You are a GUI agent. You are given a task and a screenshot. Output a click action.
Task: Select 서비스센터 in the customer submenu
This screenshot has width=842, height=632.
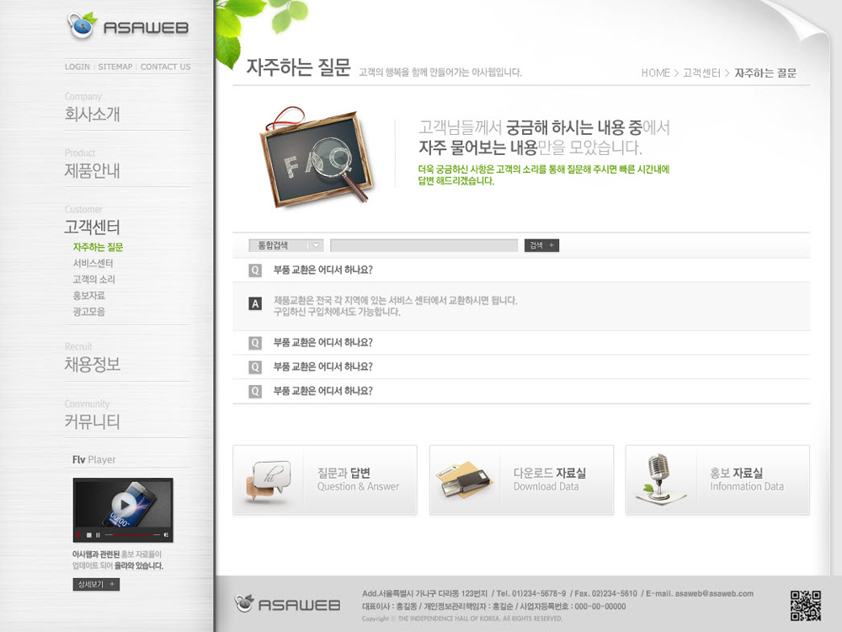coord(93,263)
